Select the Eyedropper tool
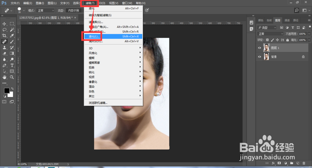The height and width of the screenshot is (168, 312). point(12,36)
